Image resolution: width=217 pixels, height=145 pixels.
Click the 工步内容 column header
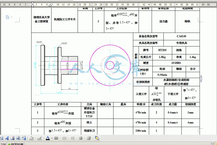click(63, 104)
